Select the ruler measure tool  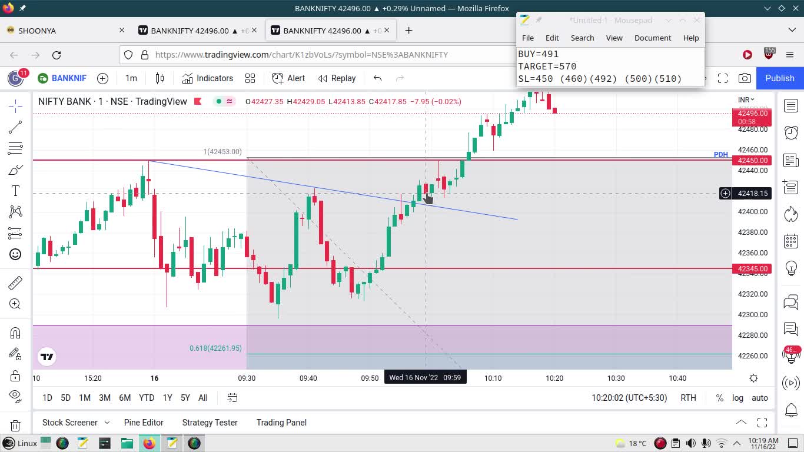15,283
